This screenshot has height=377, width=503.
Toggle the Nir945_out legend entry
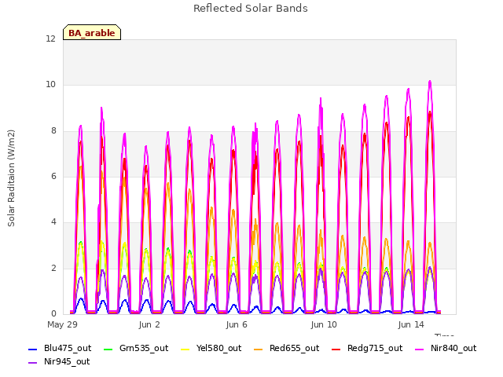(59, 361)
